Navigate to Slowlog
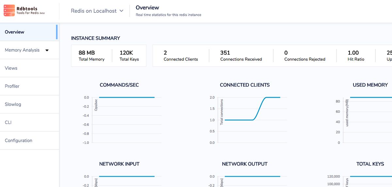The width and height of the screenshot is (392, 187). pyautogui.click(x=13, y=104)
